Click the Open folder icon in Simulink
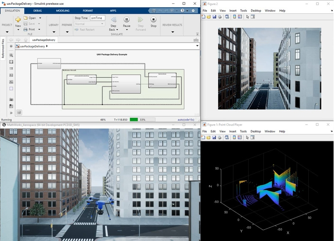This screenshot has width=334, height=241. click(26, 18)
